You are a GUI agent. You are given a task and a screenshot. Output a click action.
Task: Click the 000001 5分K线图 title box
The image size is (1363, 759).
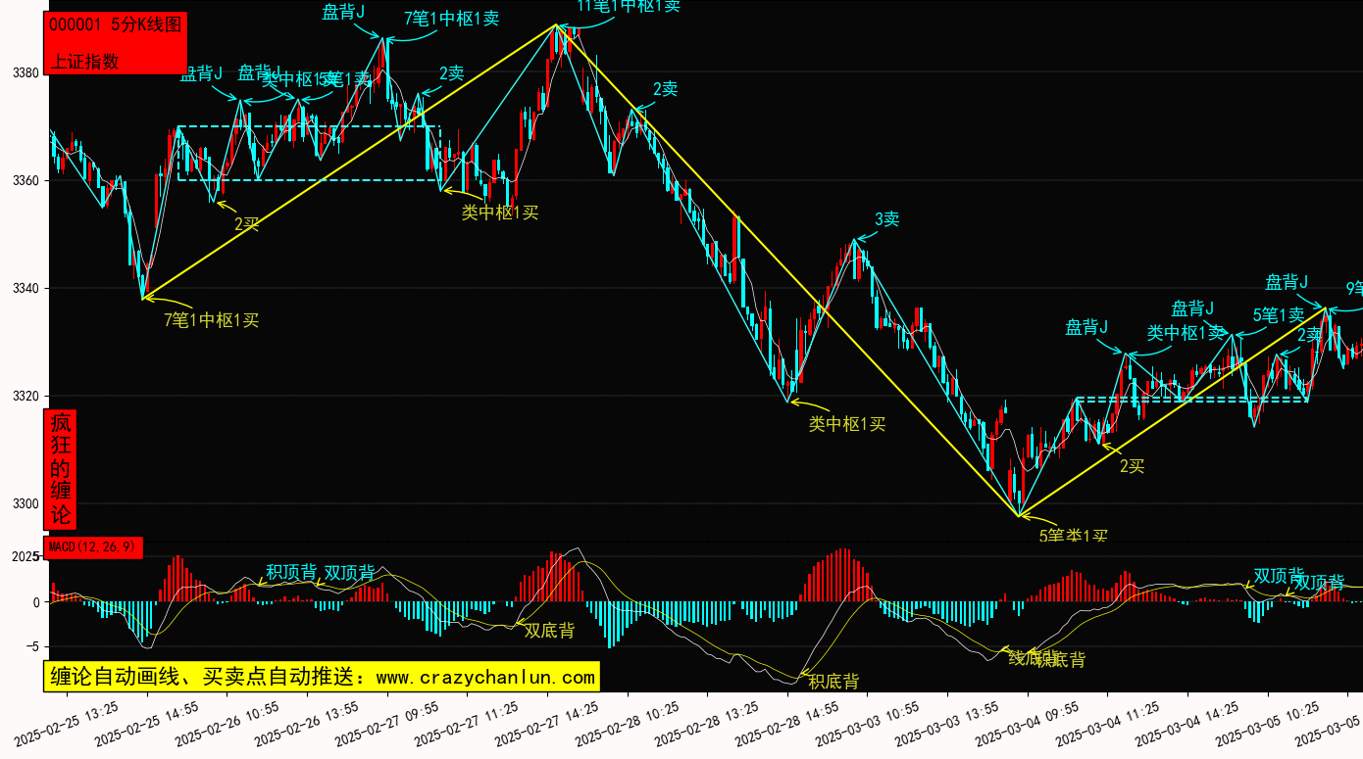115,26
